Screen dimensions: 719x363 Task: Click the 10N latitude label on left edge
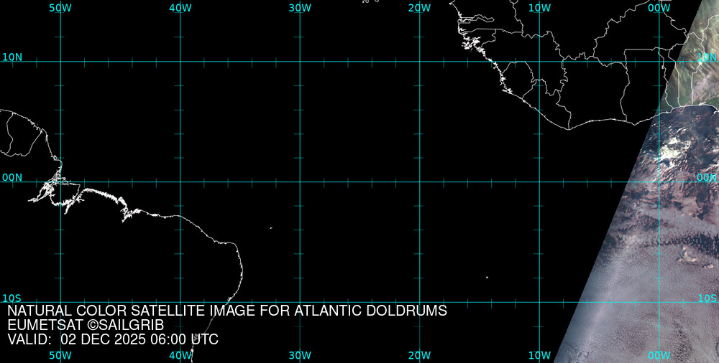pyautogui.click(x=12, y=57)
